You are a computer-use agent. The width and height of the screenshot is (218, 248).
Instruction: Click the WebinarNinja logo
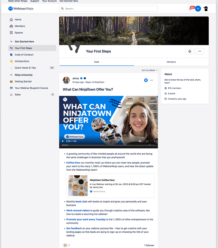click(21, 9)
